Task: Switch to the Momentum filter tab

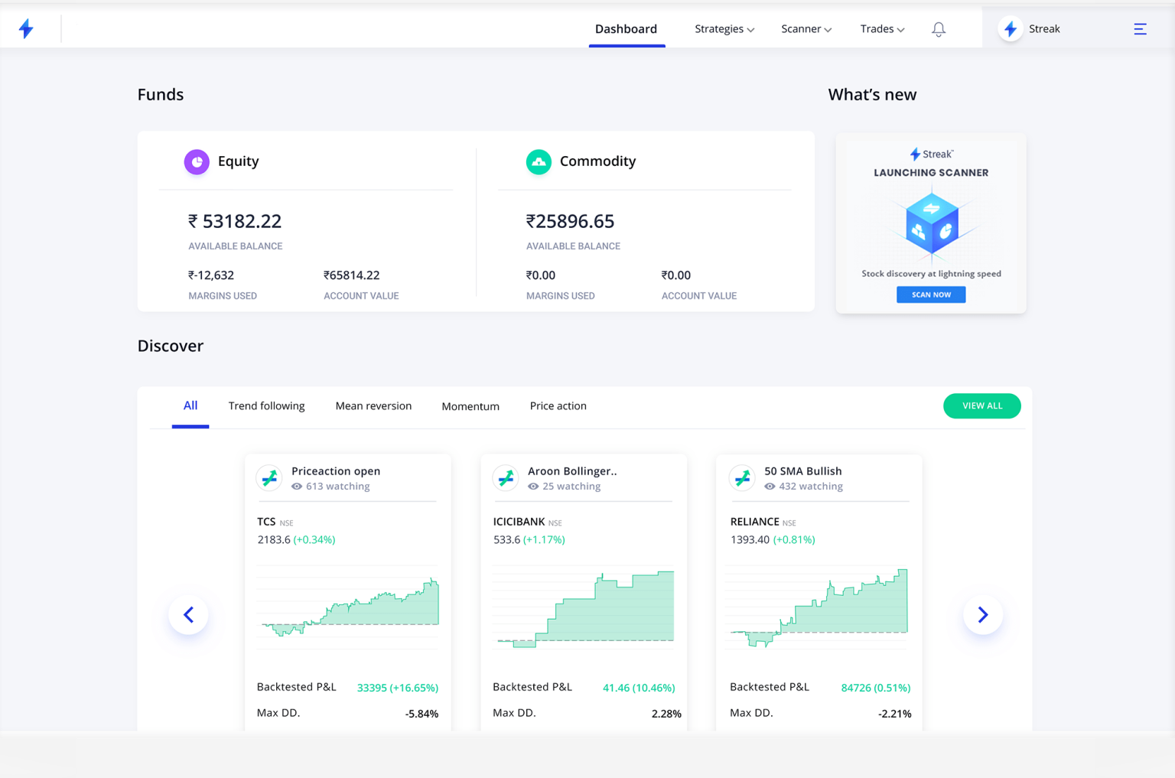Action: click(x=470, y=405)
